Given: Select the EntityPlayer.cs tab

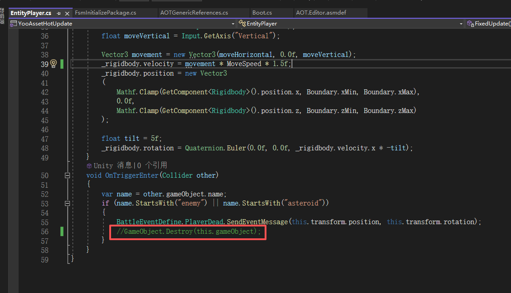Looking at the screenshot, I should click(x=31, y=13).
